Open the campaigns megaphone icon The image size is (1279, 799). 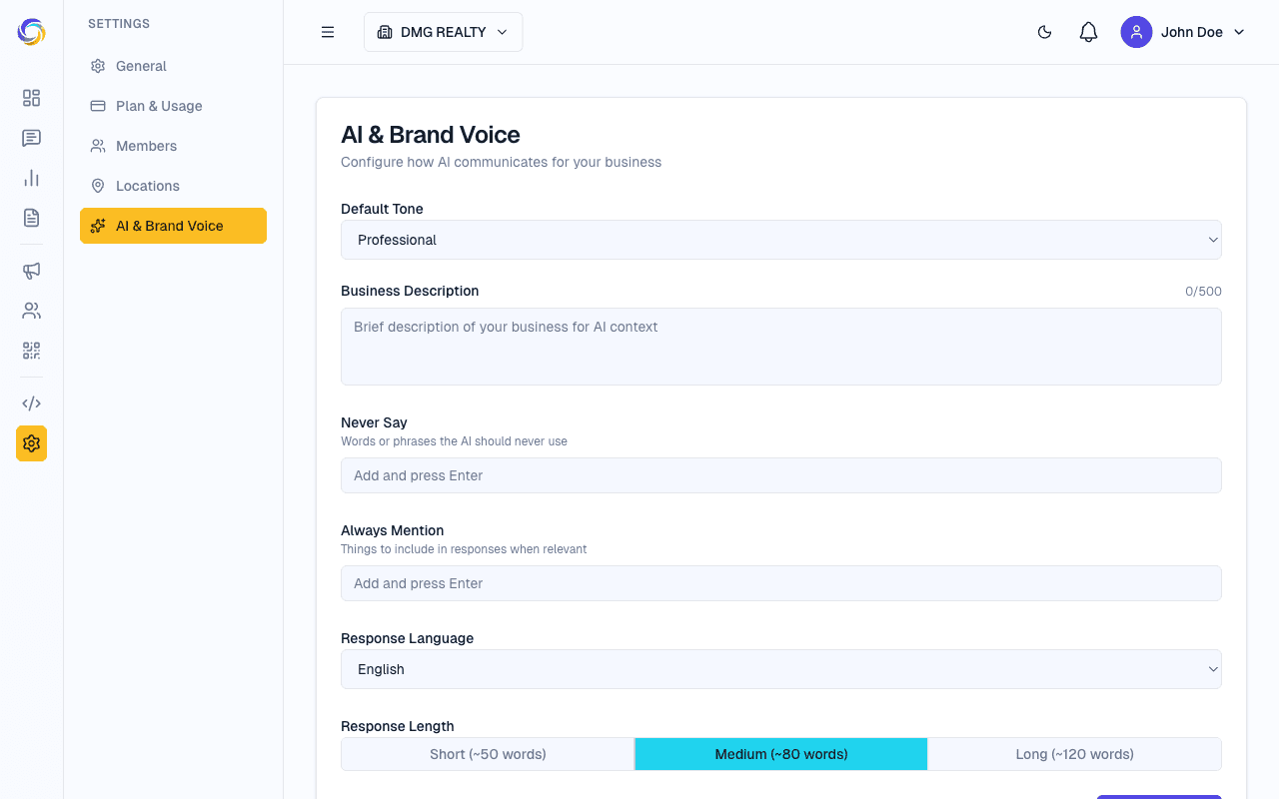point(31,271)
